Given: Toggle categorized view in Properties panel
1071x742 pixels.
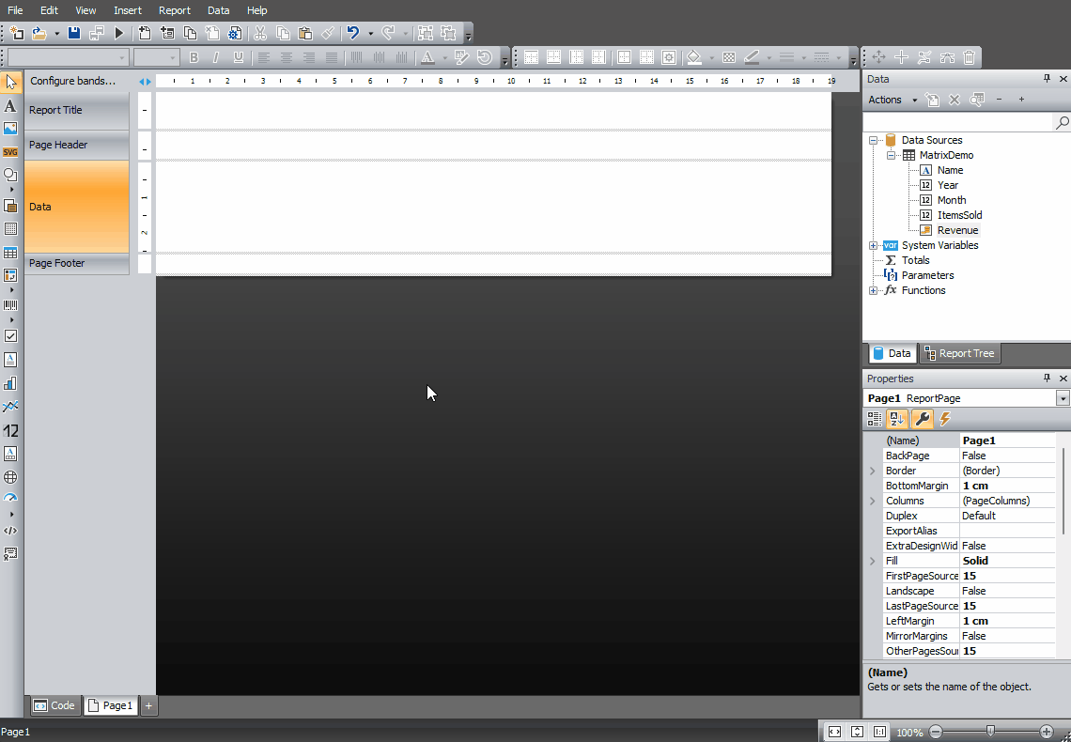Looking at the screenshot, I should pyautogui.click(x=875, y=419).
